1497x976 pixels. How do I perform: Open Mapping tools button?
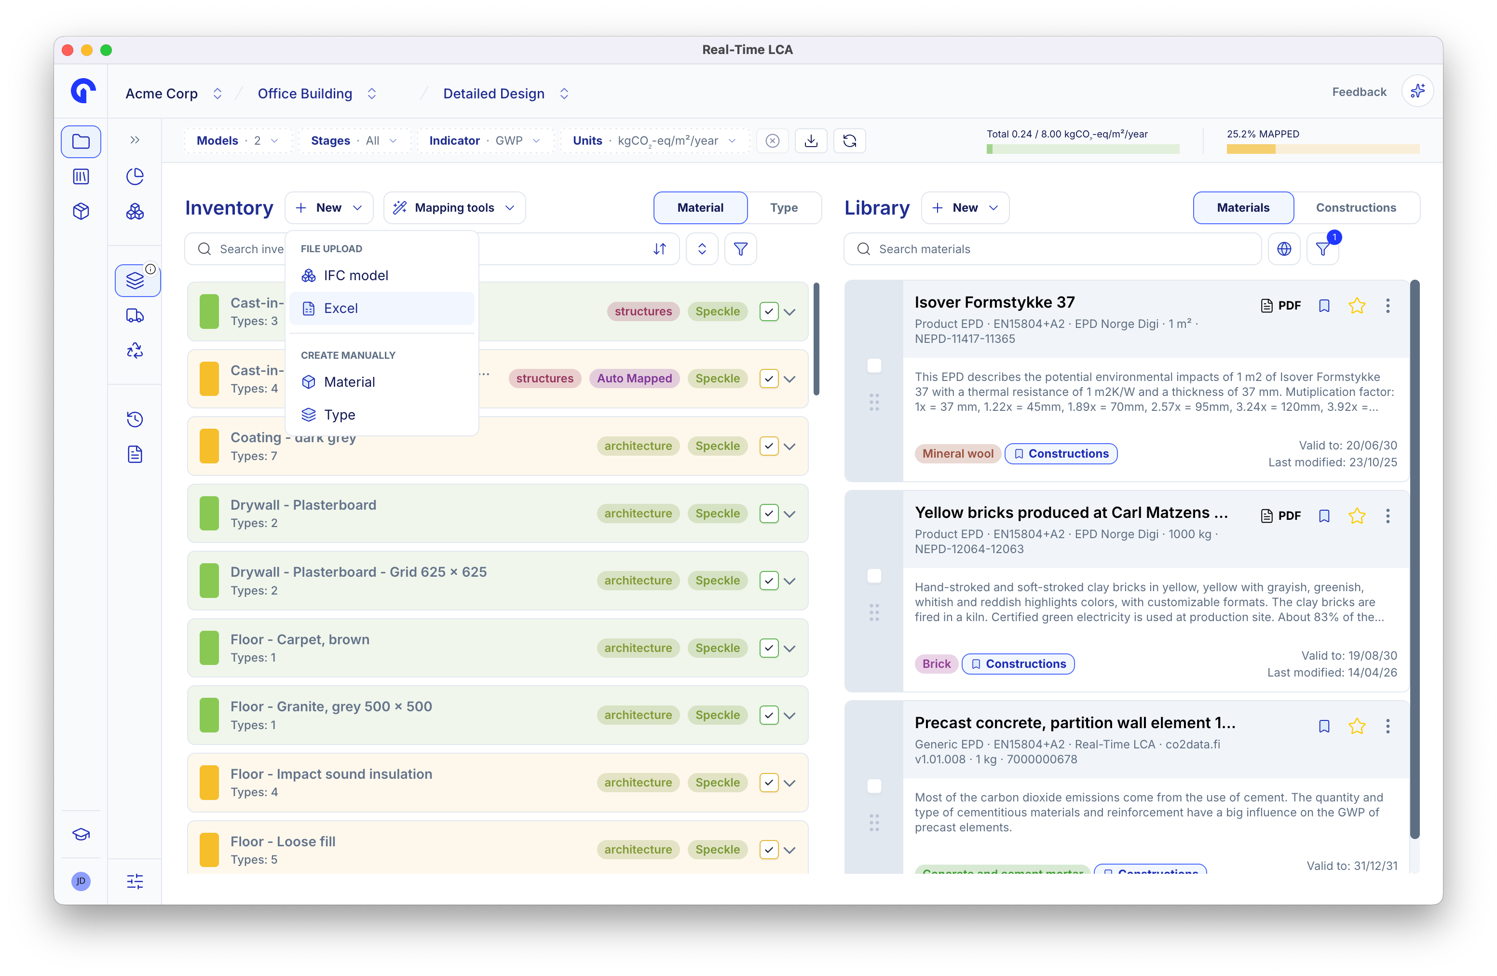454,207
